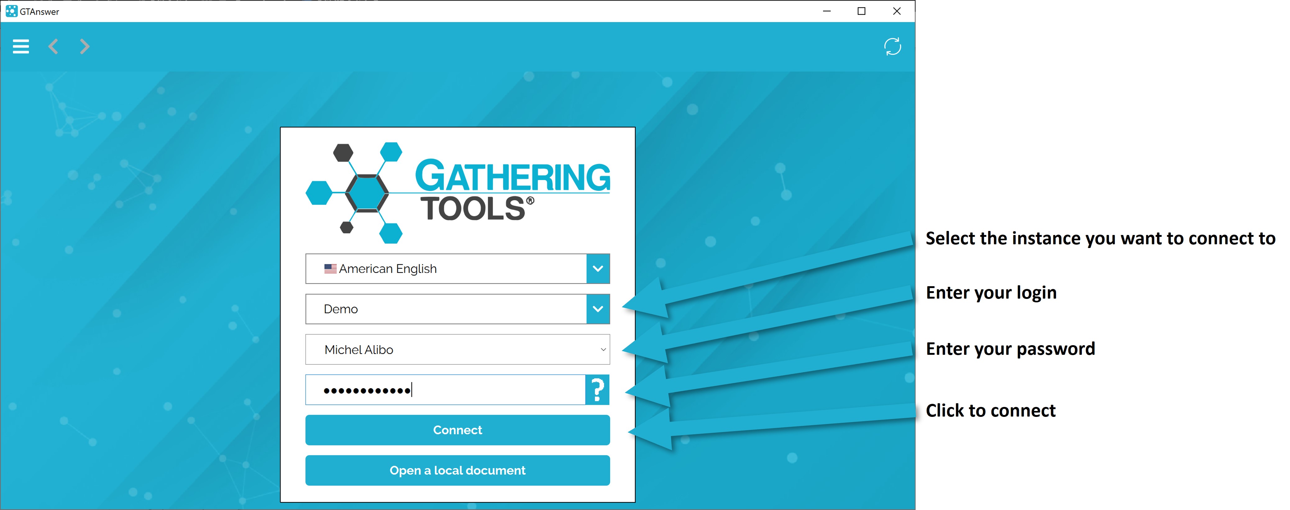
Task: Expand the Demo instance dropdown arrow
Action: tap(598, 309)
